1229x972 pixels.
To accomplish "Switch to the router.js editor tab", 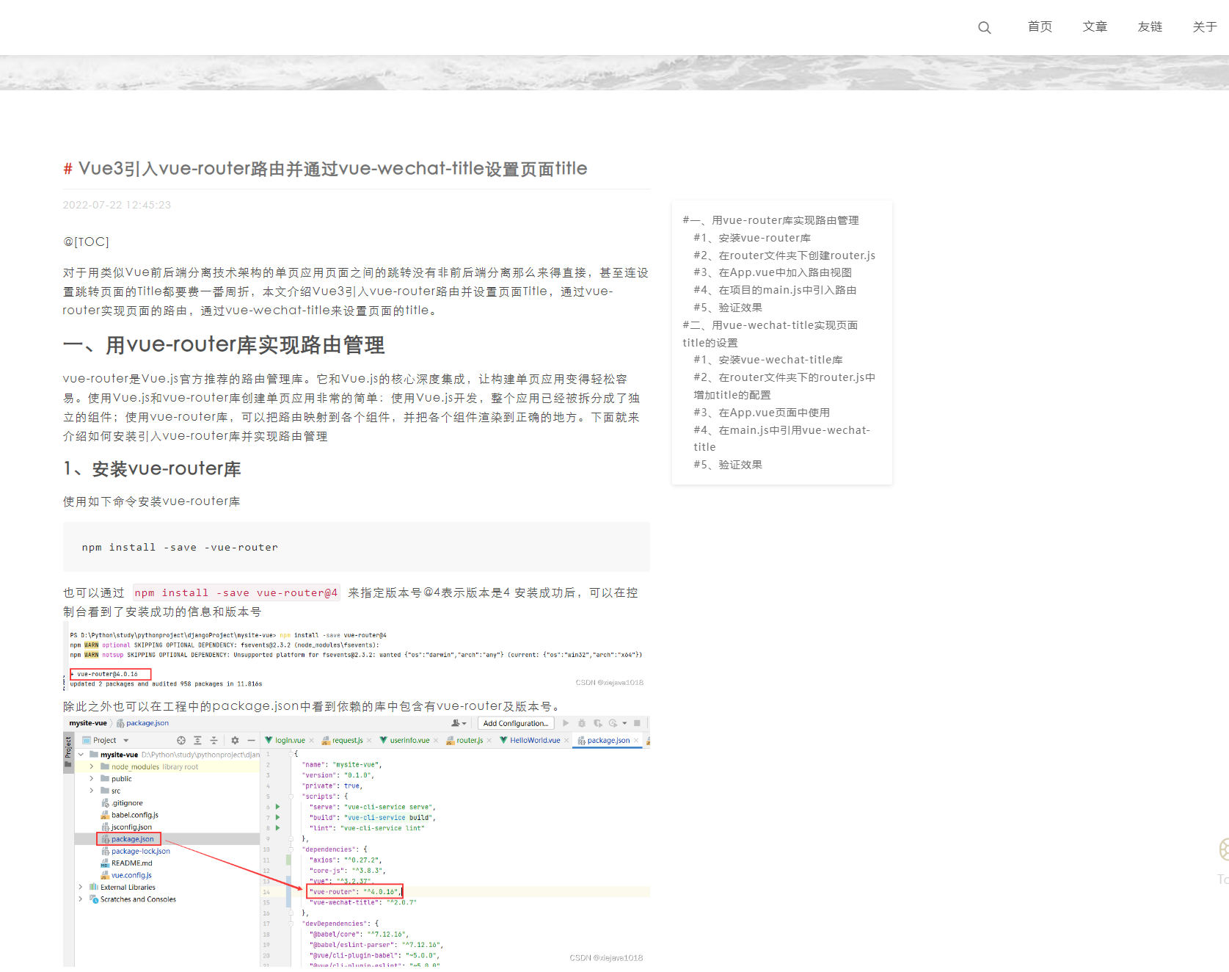I will point(469,740).
